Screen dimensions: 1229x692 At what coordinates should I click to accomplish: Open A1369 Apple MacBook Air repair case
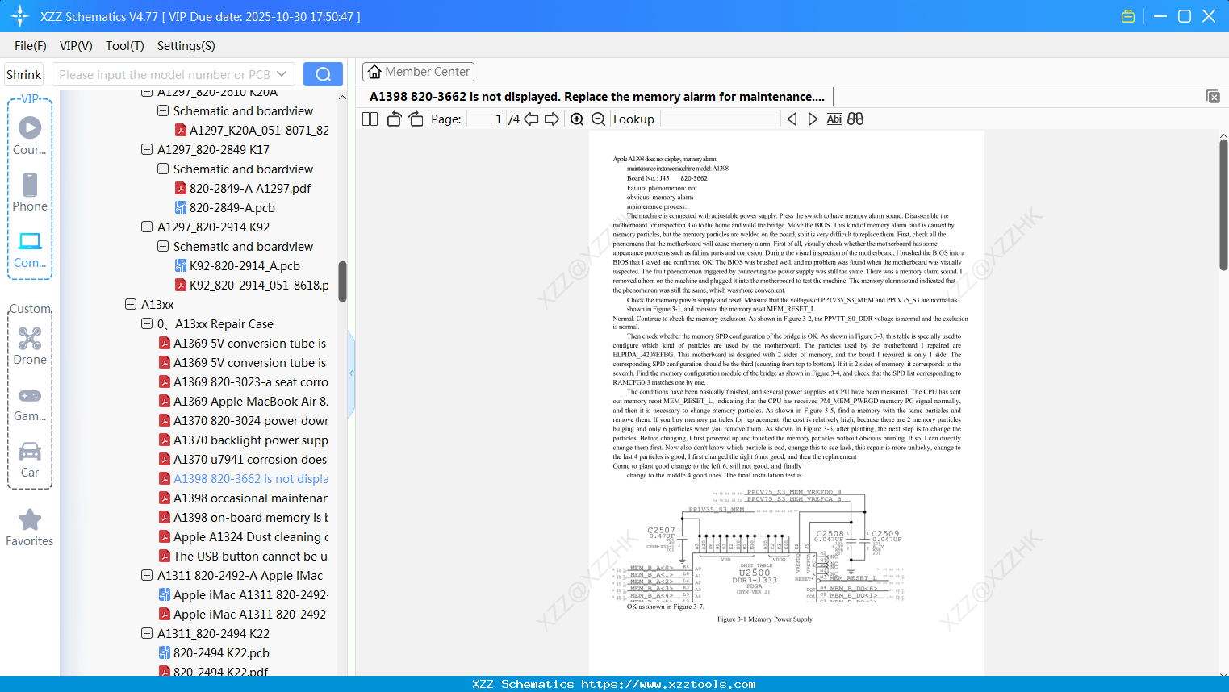coord(243,401)
